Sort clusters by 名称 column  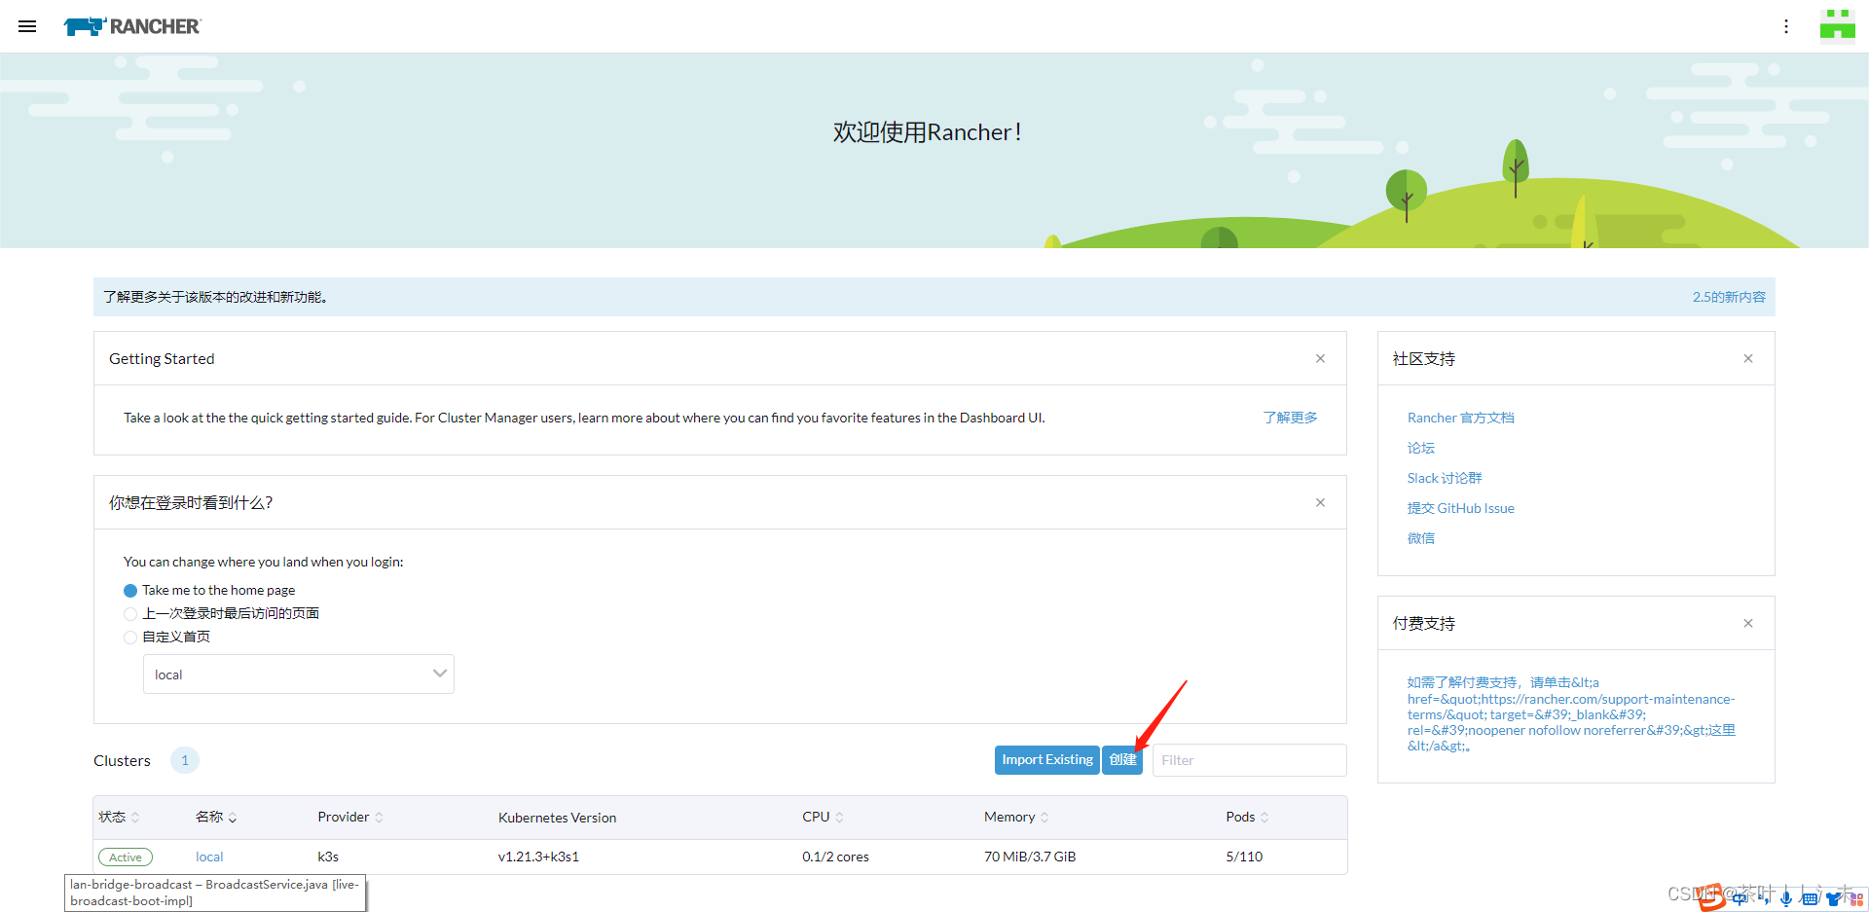pyautogui.click(x=216, y=818)
